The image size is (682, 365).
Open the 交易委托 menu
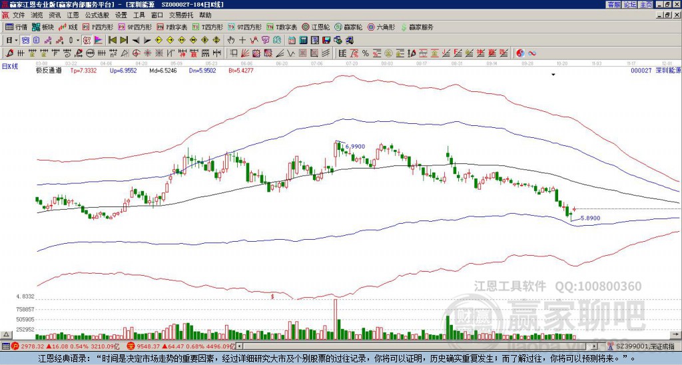tap(181, 15)
